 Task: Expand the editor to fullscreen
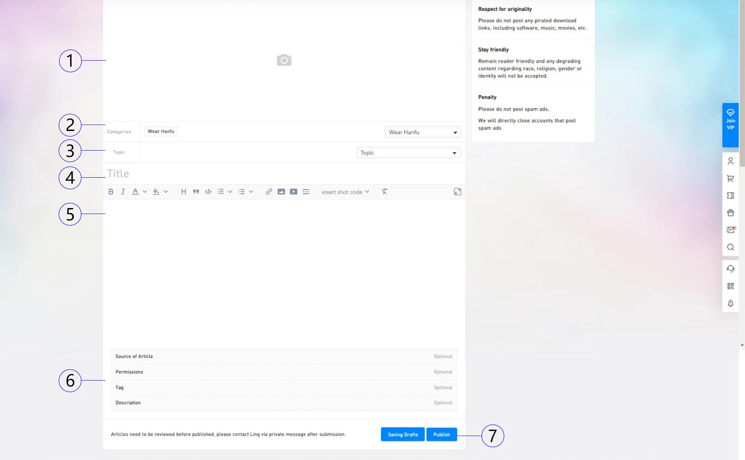pyautogui.click(x=458, y=192)
